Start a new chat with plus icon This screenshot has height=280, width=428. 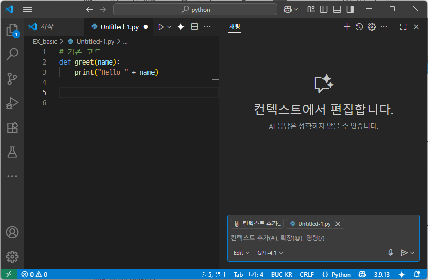pos(347,27)
